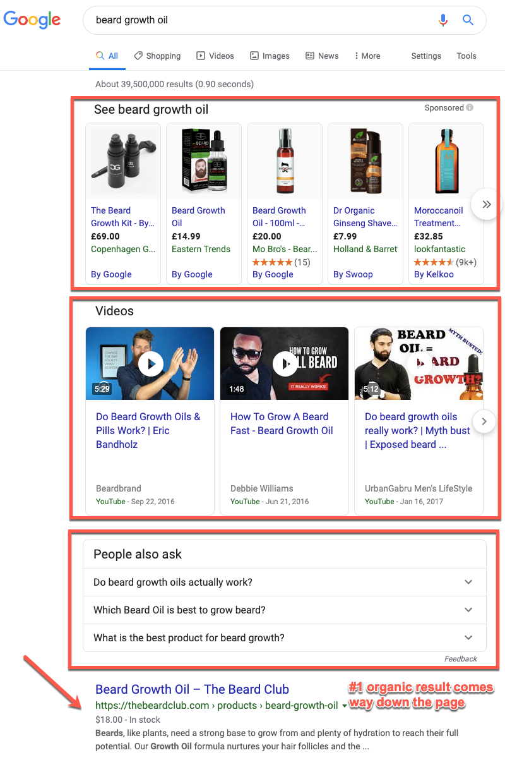The height and width of the screenshot is (767, 505).
Task: Click into the search box text field
Action: (x=252, y=20)
